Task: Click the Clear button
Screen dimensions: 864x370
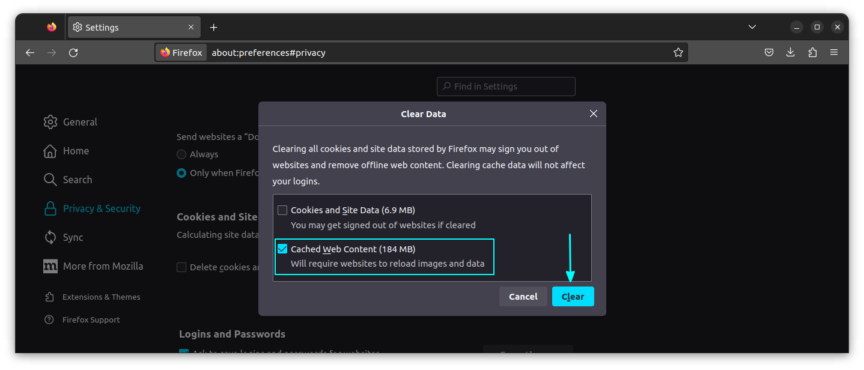Action: click(573, 296)
